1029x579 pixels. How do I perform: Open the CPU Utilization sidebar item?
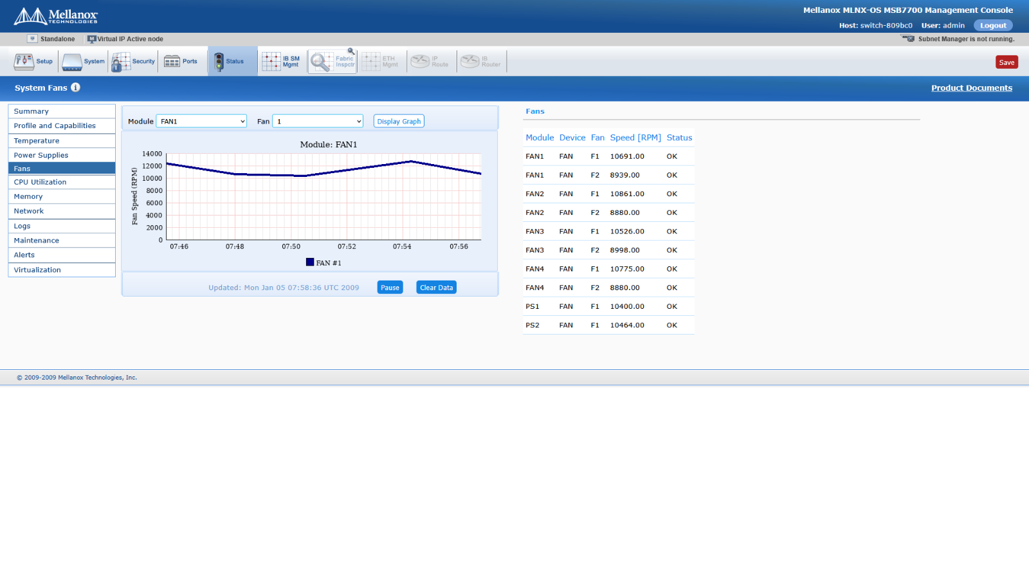click(62, 182)
